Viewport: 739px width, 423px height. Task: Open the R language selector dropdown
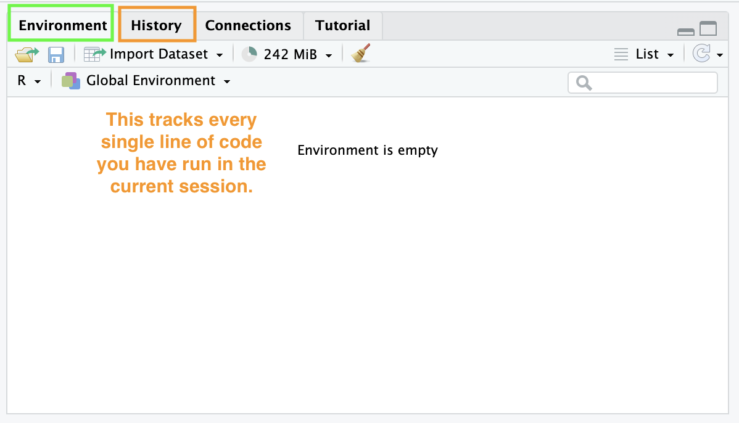pyautogui.click(x=38, y=81)
